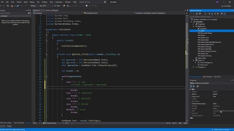Expand the Program.cs node

193,67
